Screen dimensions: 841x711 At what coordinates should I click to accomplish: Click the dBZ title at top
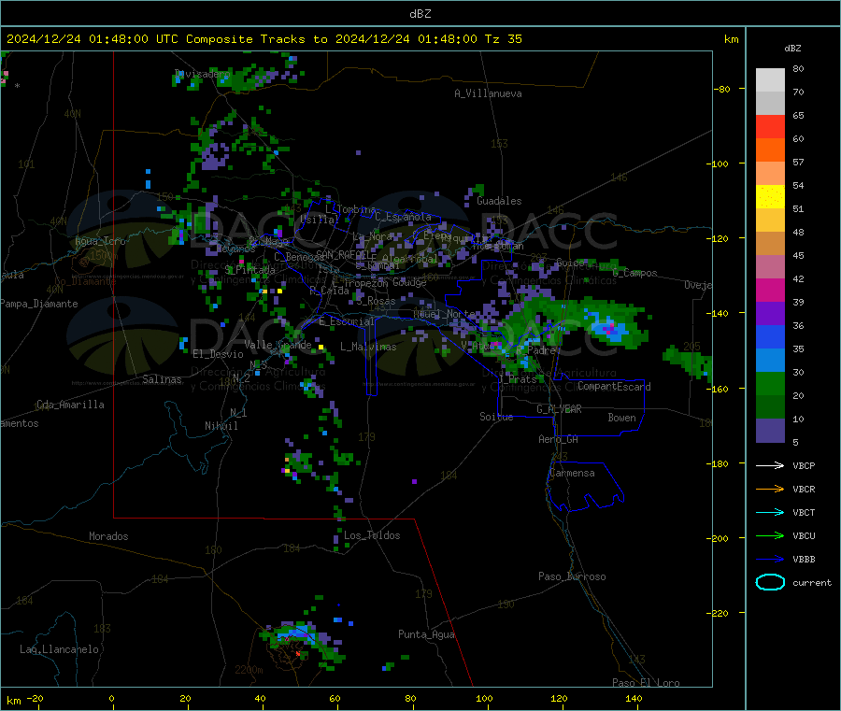click(x=420, y=14)
